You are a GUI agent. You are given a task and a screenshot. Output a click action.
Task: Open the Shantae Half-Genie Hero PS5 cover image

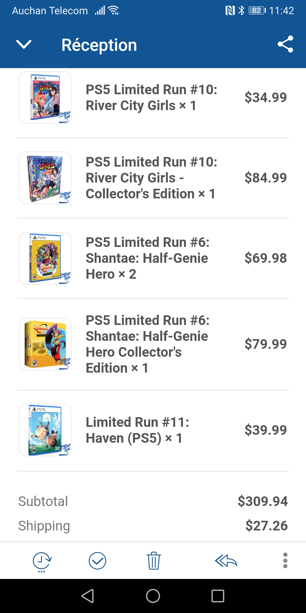click(45, 258)
